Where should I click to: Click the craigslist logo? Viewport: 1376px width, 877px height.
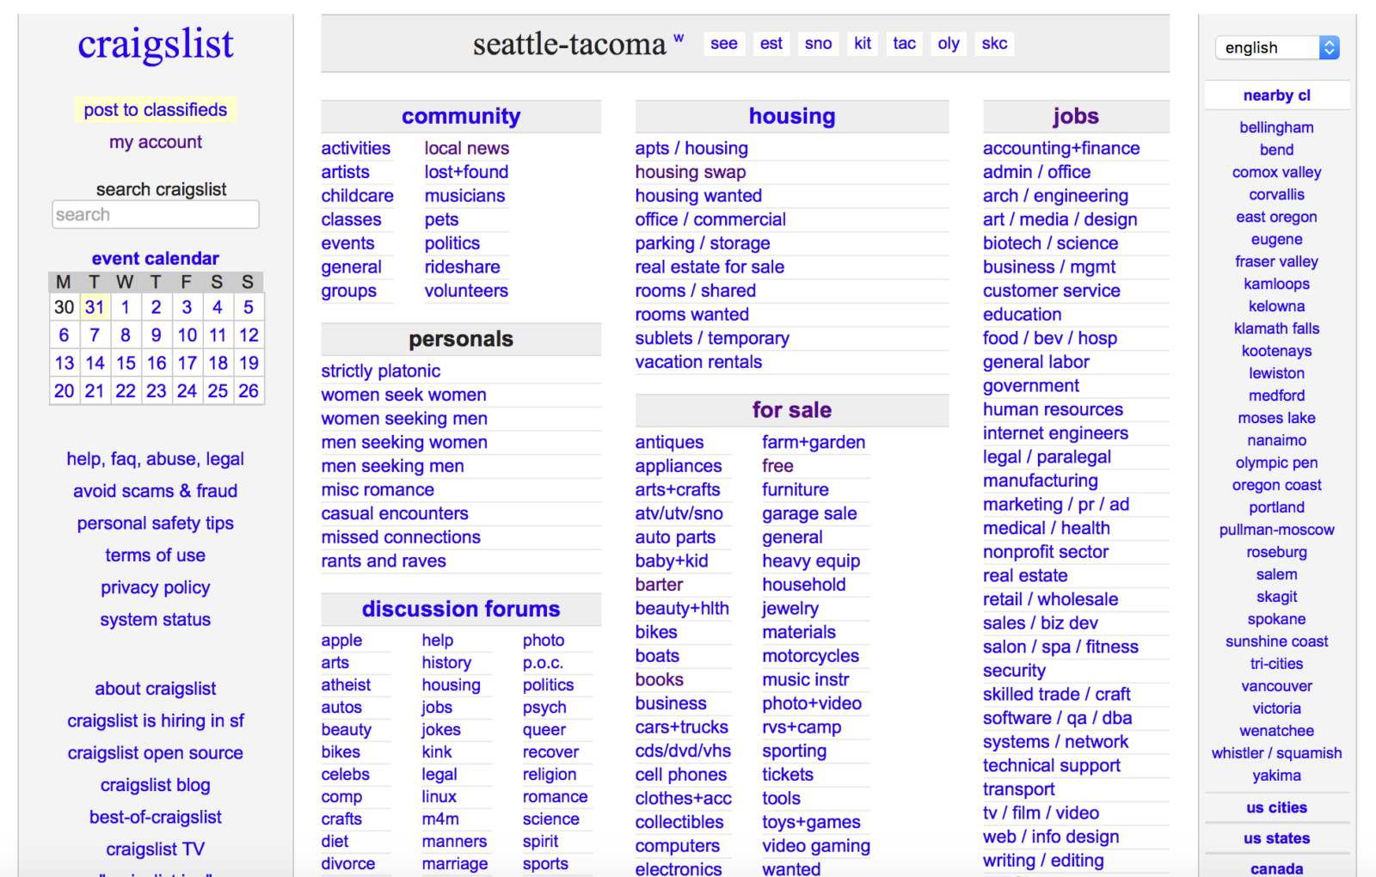tap(156, 44)
